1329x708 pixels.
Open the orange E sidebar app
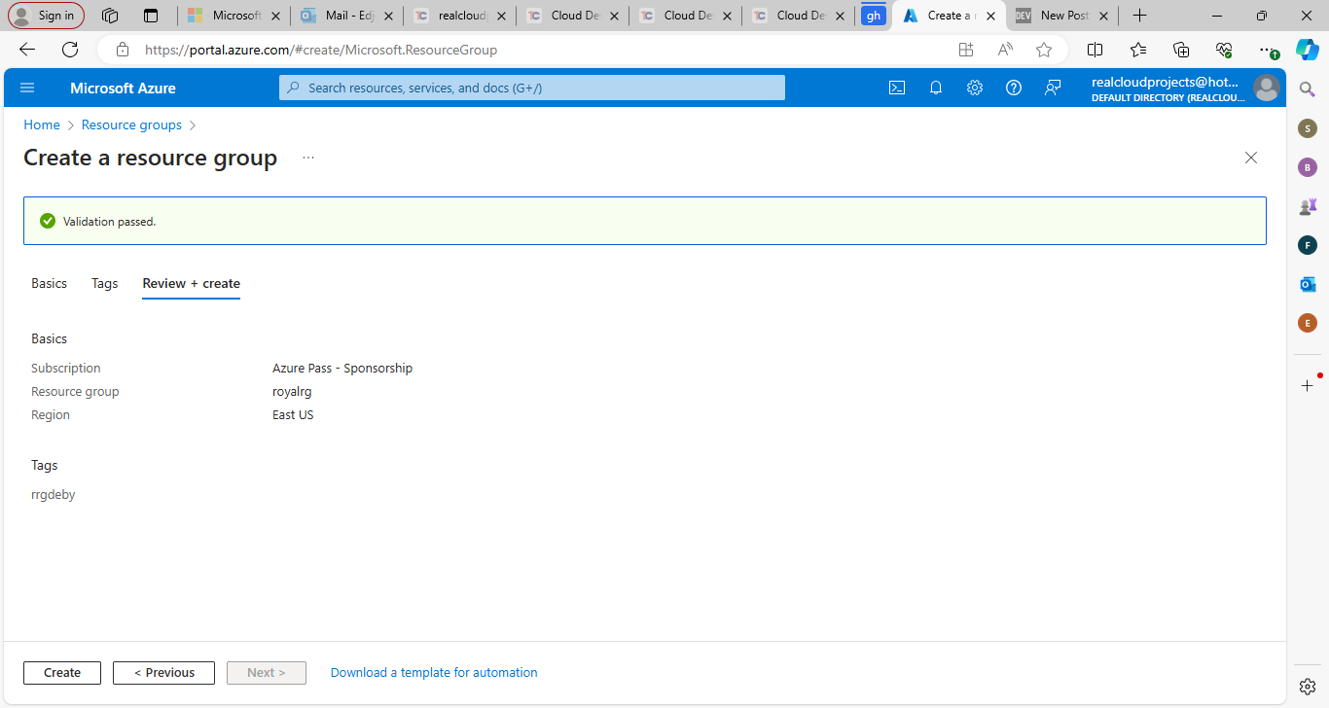point(1308,323)
